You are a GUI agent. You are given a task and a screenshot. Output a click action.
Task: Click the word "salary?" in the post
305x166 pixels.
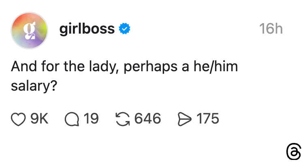33,86
